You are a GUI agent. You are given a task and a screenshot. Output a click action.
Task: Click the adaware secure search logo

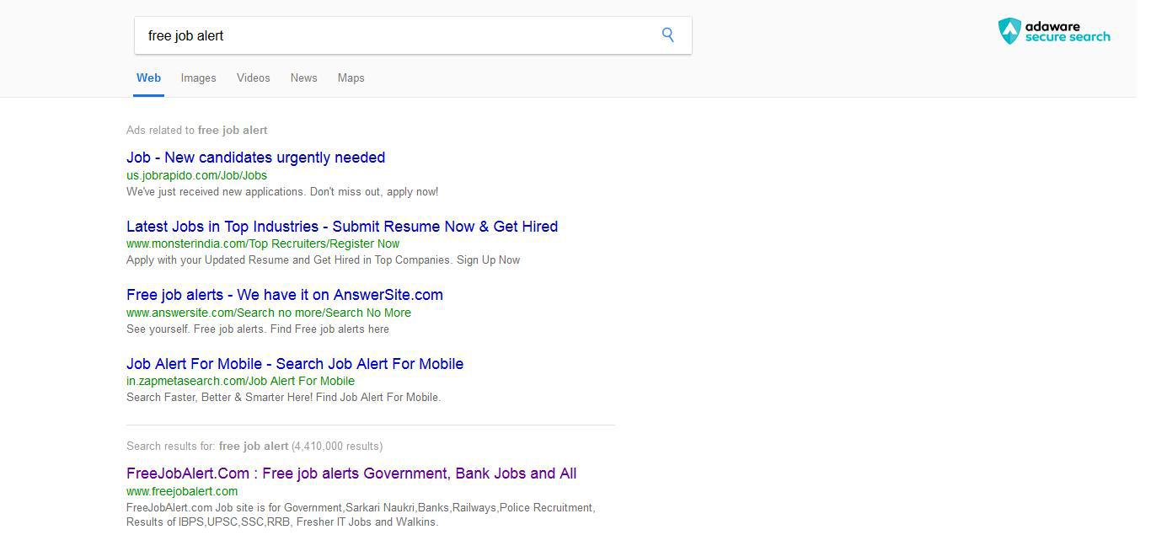(1054, 30)
